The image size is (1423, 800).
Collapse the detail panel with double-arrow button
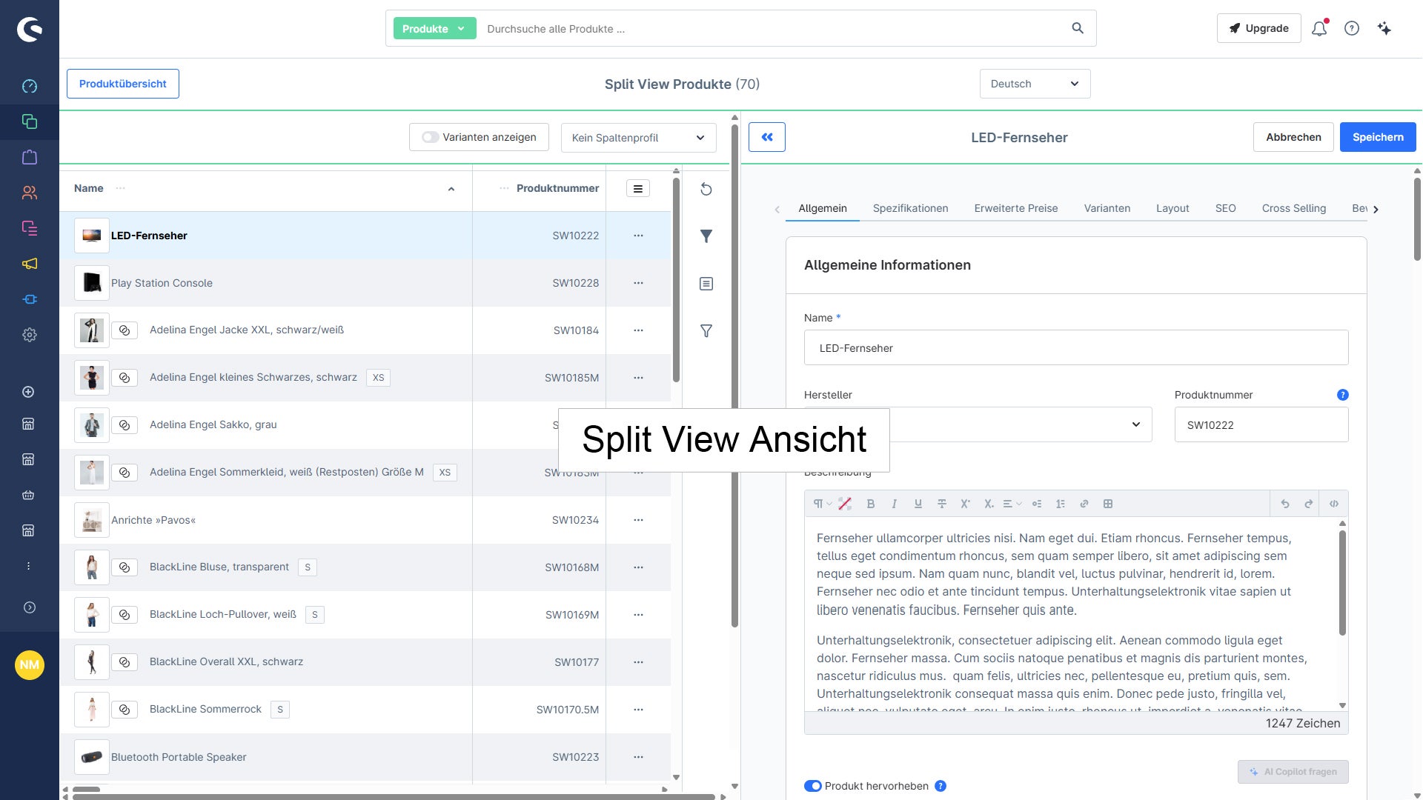tap(767, 137)
